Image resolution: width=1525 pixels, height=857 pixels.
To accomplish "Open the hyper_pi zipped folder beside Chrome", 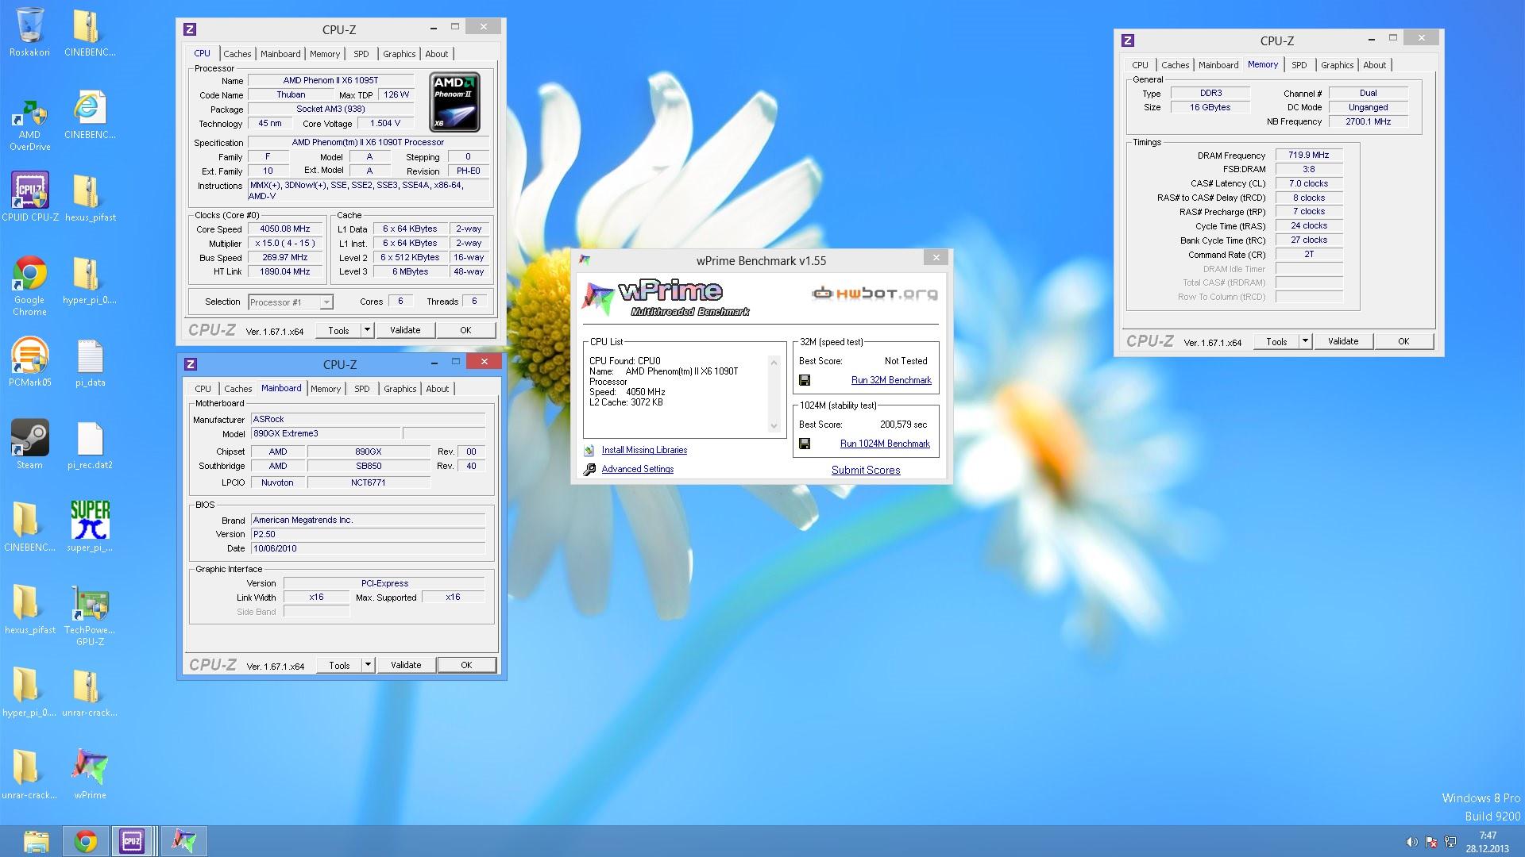I will click(90, 279).
